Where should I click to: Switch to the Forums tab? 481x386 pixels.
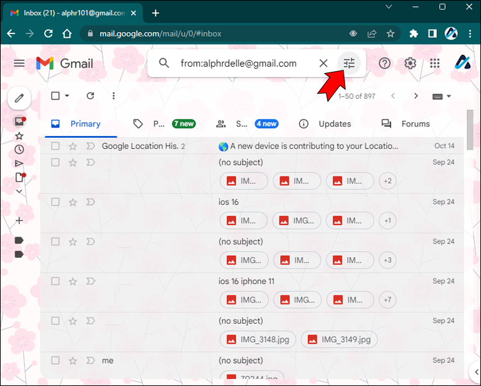(406, 124)
